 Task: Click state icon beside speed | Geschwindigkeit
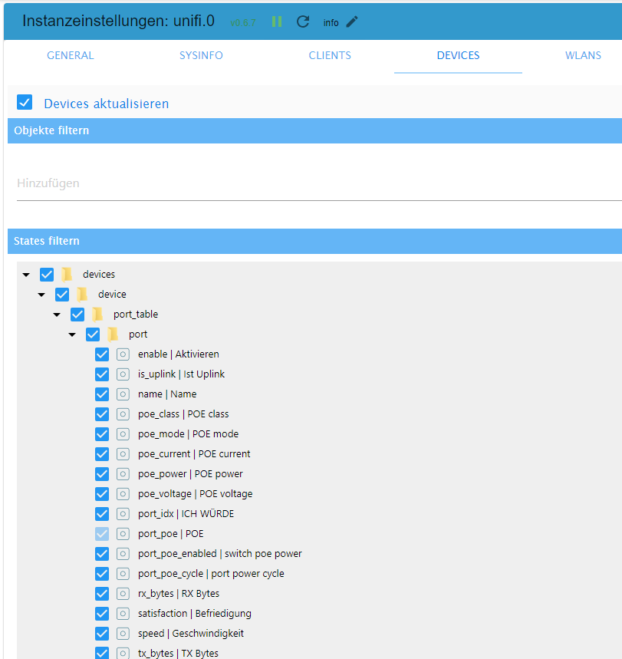tap(123, 634)
